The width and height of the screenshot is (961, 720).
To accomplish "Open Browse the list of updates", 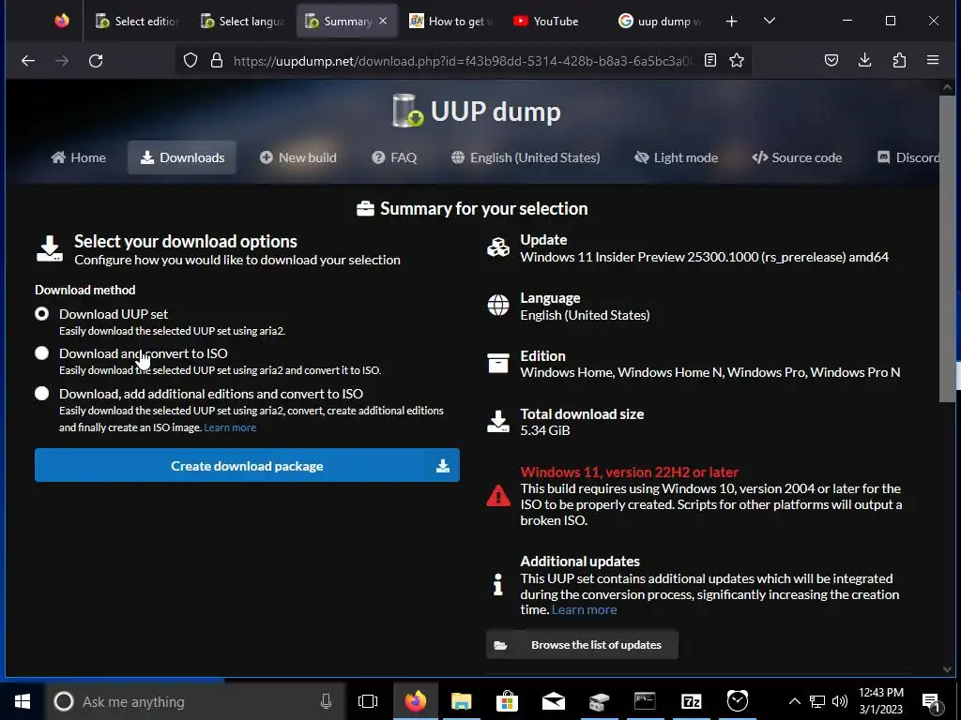I will point(582,645).
